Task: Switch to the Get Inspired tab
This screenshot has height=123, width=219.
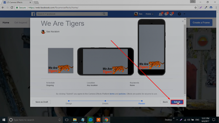Action: (21, 22)
